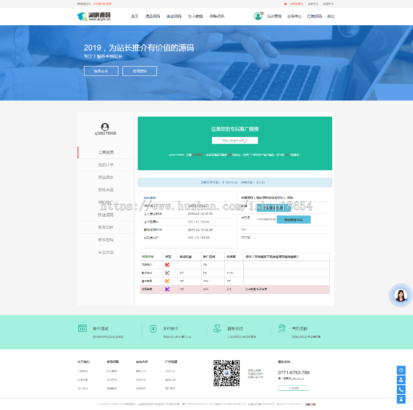Viewport: 413px width, 410px height.
Task: Click the left outlined banner button
Action: pos(101,71)
